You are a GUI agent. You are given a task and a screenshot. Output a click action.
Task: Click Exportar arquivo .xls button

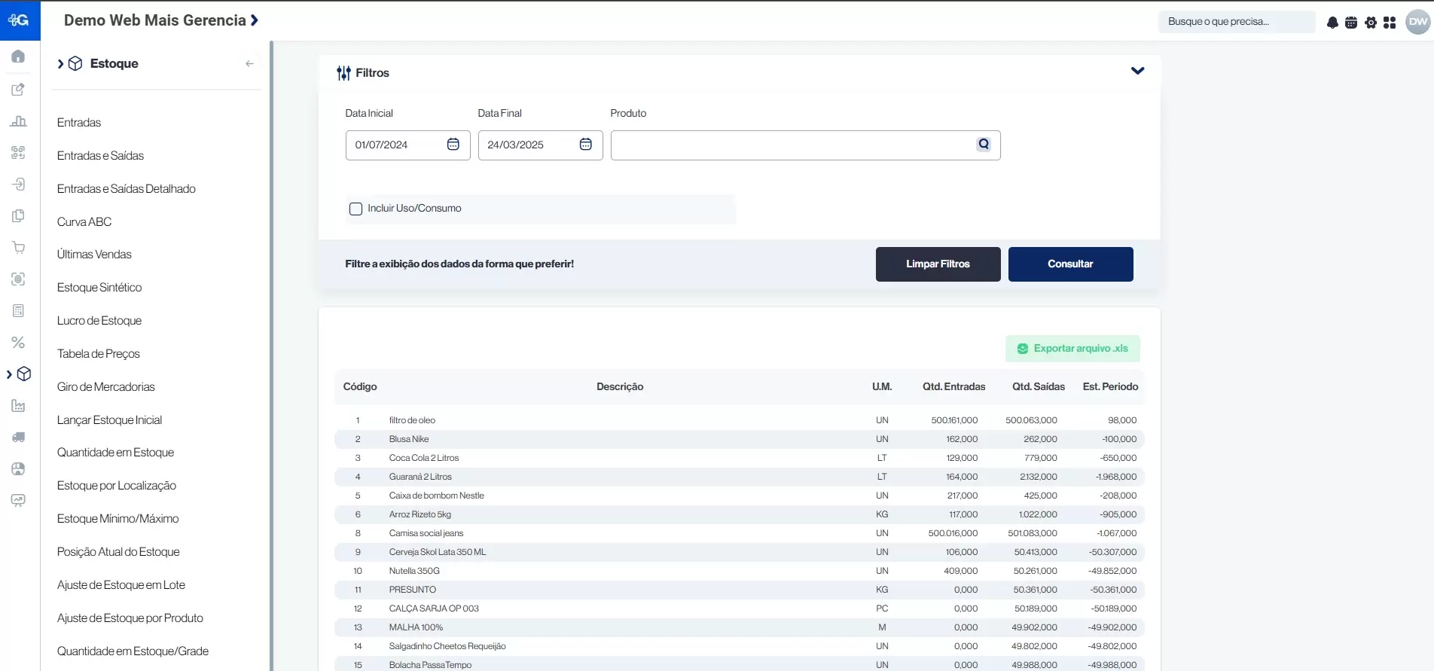click(1072, 349)
